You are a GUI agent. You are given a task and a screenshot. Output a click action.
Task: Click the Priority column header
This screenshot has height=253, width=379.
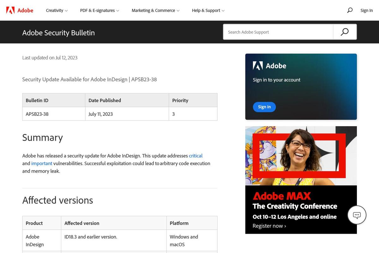[193, 100]
